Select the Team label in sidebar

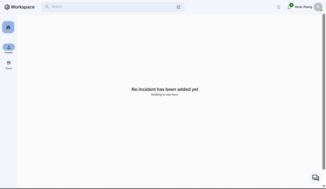8,69
